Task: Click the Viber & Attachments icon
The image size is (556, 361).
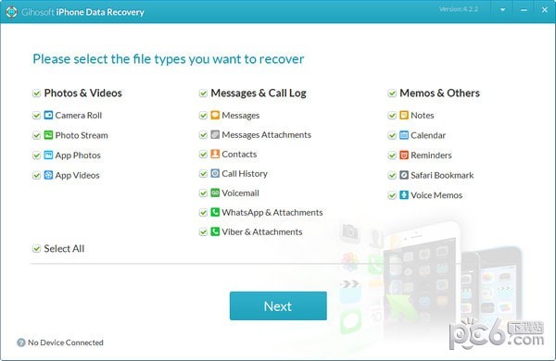Action: tap(215, 231)
